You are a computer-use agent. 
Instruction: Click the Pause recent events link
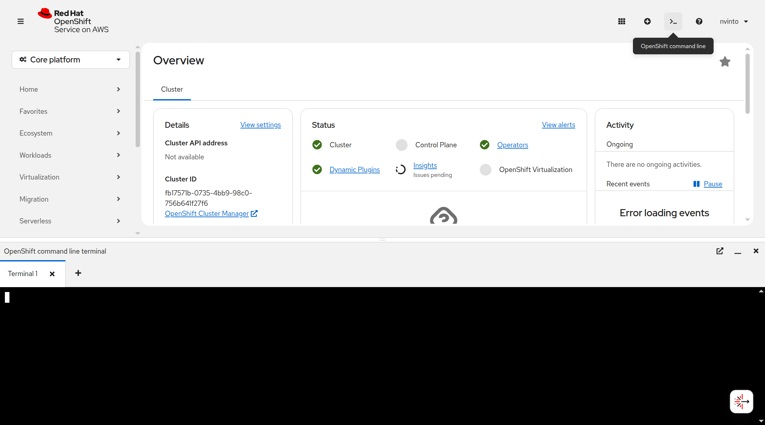(x=713, y=184)
